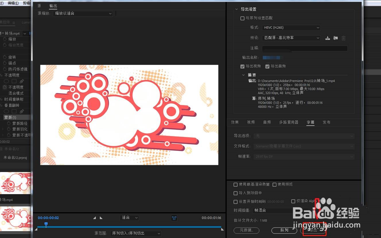Click the blue playhead on preview timeline

46,224
